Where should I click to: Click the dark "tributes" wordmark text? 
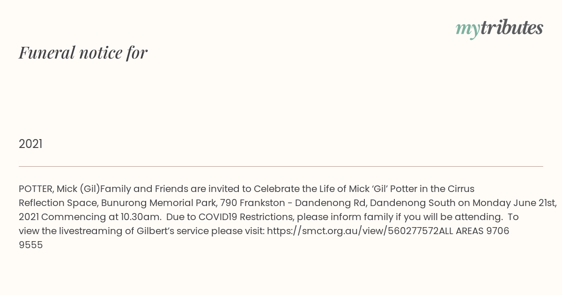tap(511, 28)
